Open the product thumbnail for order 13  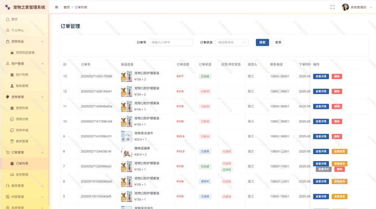[127, 76]
